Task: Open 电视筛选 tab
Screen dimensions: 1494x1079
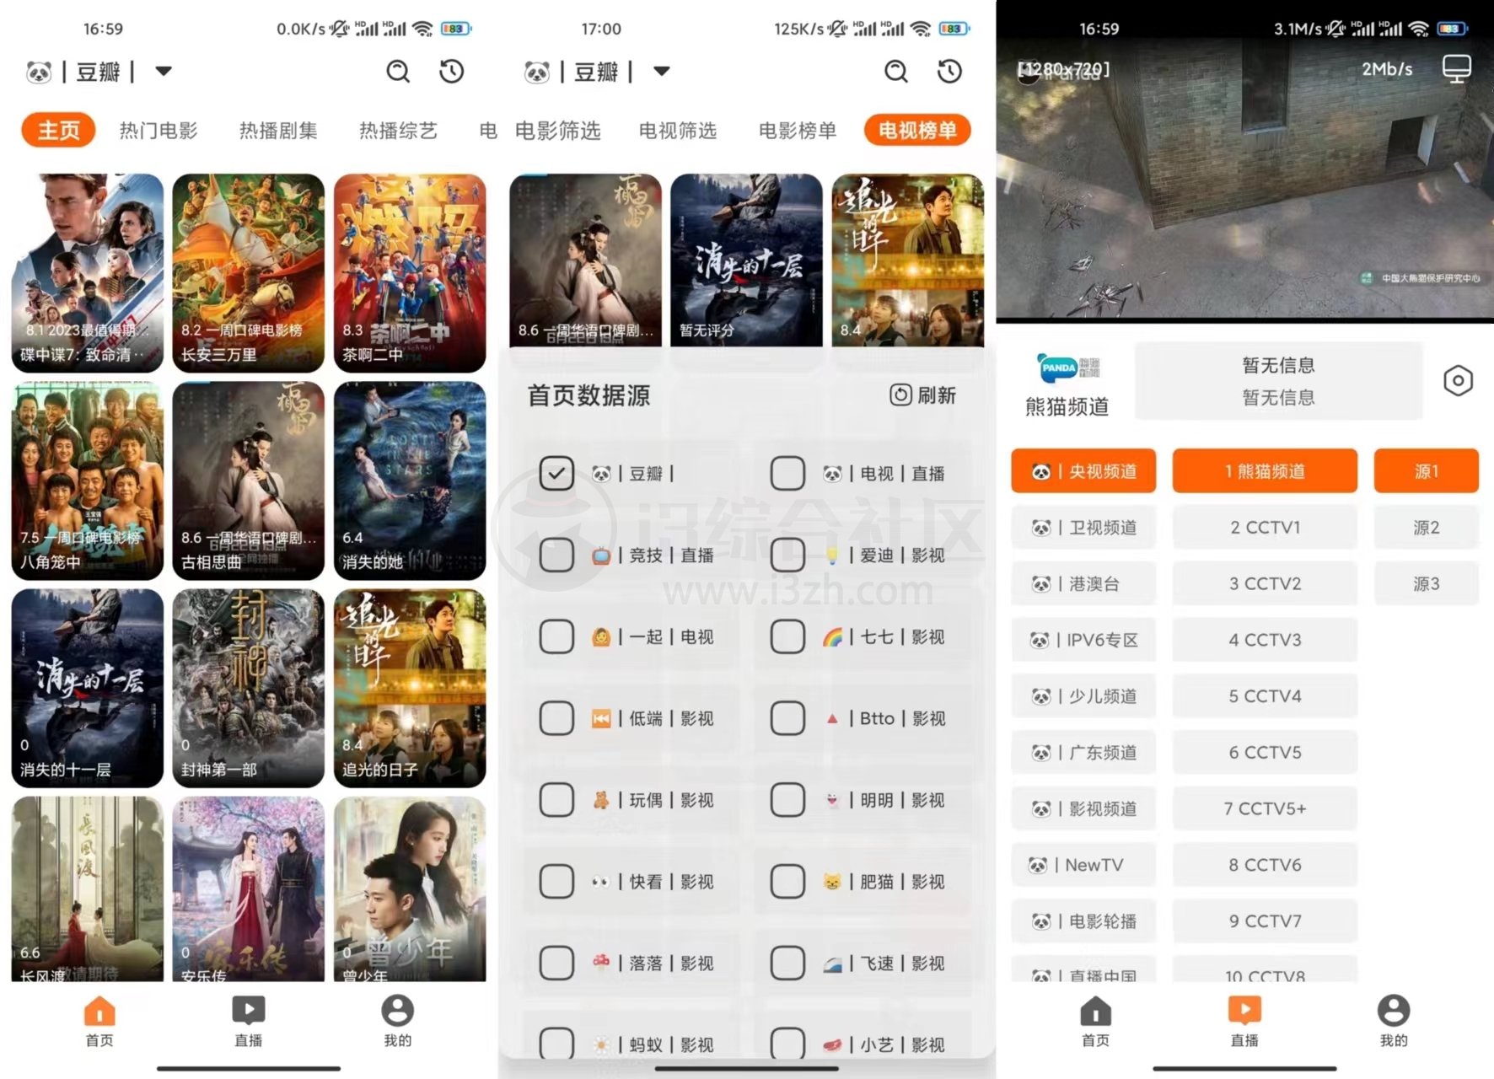Action: tap(678, 131)
